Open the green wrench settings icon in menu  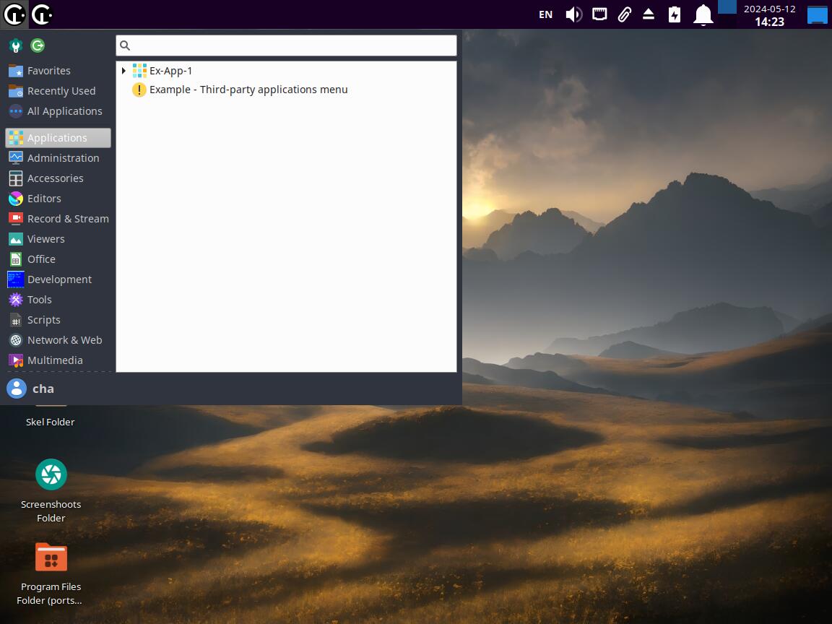15,45
